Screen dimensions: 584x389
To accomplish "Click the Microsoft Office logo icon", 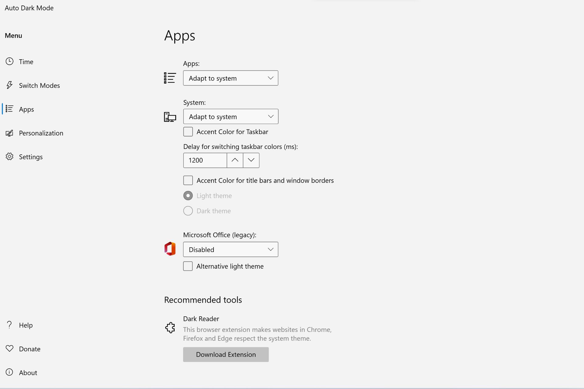I will [170, 249].
